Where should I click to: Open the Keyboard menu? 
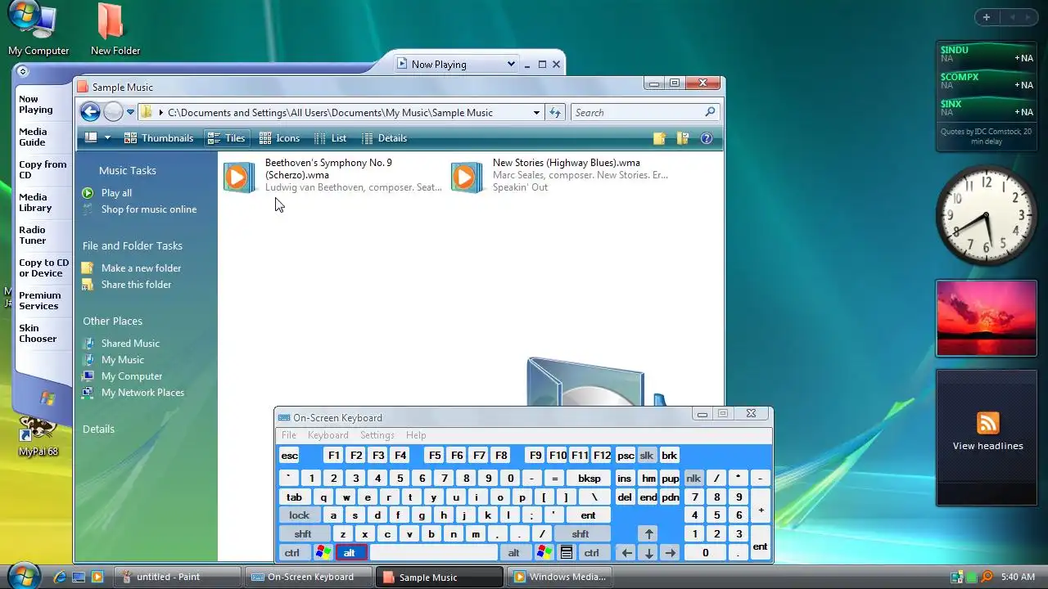click(x=328, y=435)
